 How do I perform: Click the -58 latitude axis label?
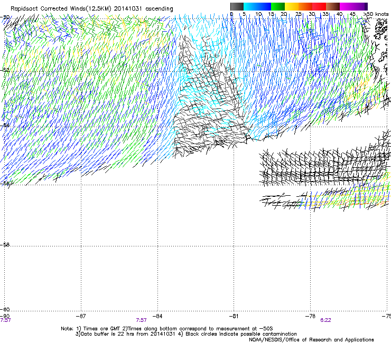[5, 245]
